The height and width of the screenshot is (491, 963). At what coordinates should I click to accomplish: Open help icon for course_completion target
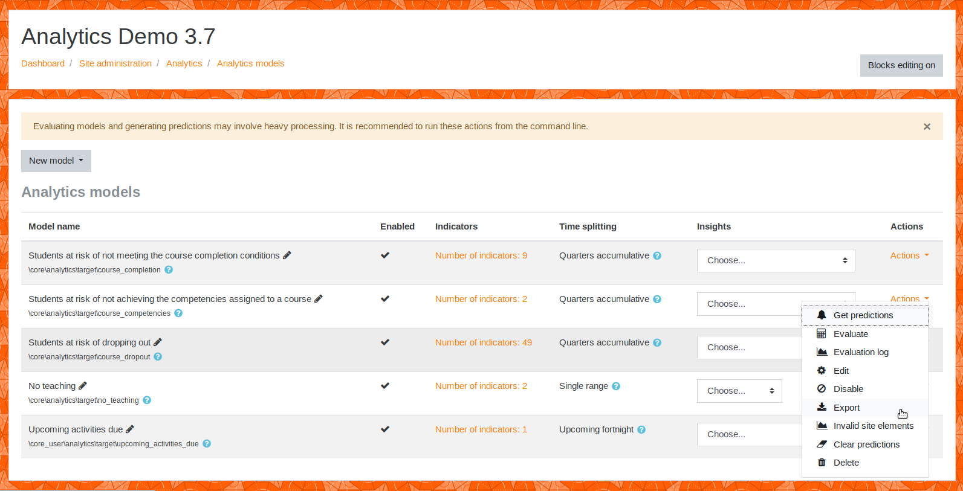pyautogui.click(x=169, y=270)
